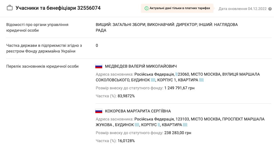Image resolution: width=274 pixels, height=147 pixels.
Task: Click the masked building number for Кокорєва
Action: coord(137,125)
